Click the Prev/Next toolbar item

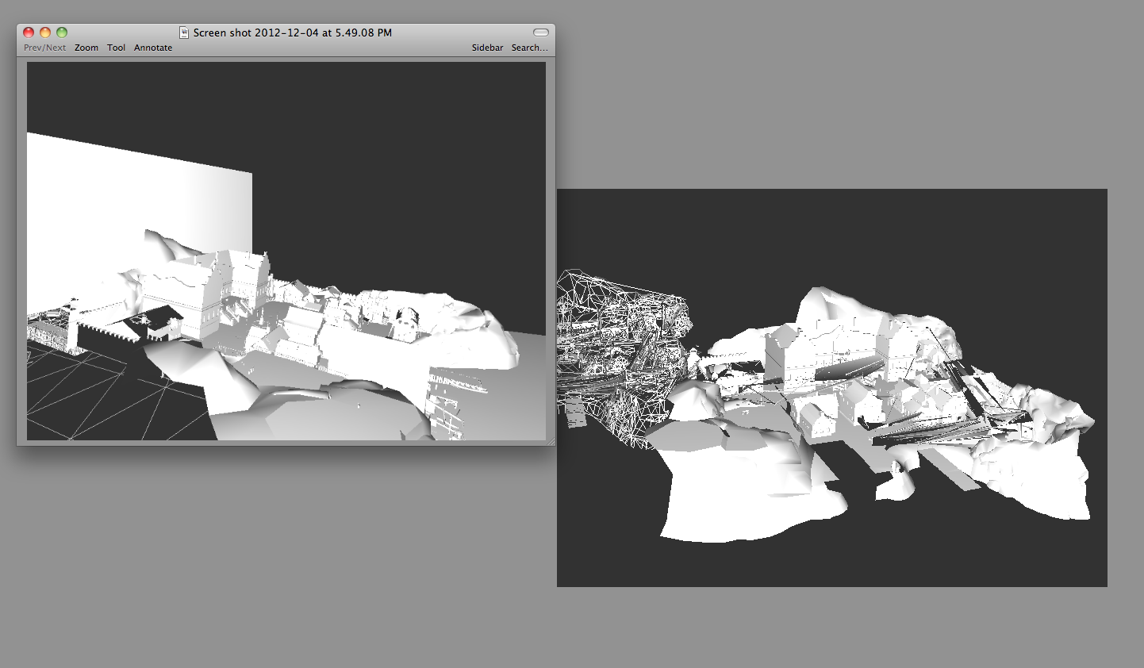pyautogui.click(x=44, y=48)
